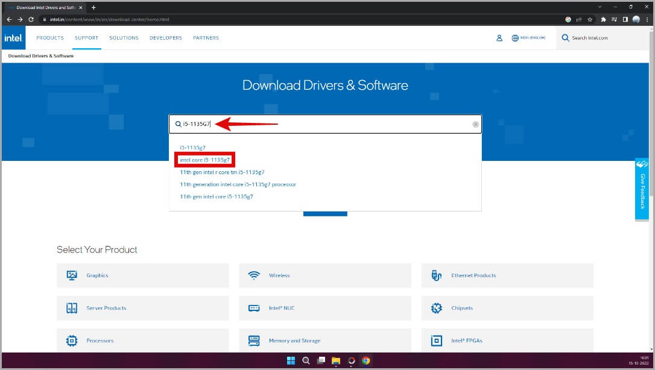Choose '11th gen intel r core tm i5-1135g7'
This screenshot has height=370, width=655.
pyautogui.click(x=222, y=172)
